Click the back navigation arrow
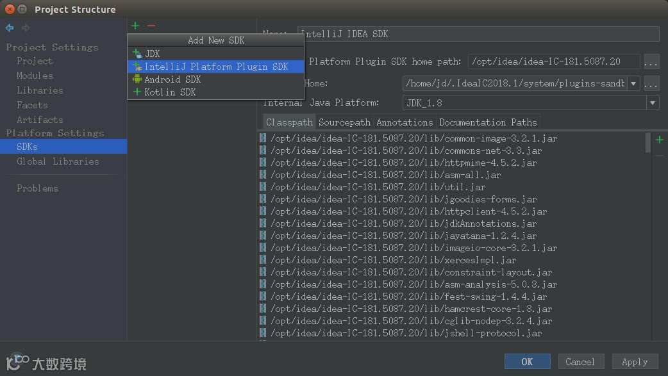This screenshot has width=668, height=376. (x=10, y=28)
